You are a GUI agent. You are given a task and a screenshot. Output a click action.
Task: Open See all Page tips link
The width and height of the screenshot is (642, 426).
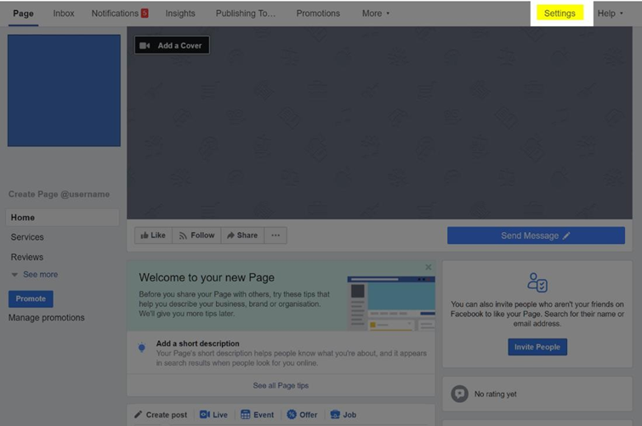coord(281,385)
